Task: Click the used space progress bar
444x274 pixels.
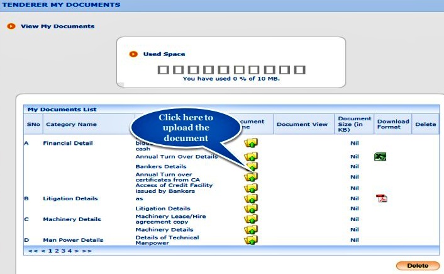Action: click(x=231, y=70)
